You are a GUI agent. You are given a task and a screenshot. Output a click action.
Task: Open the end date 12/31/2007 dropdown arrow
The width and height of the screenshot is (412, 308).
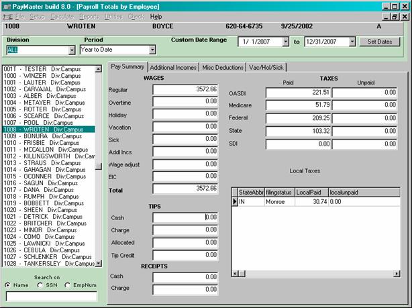(352, 42)
